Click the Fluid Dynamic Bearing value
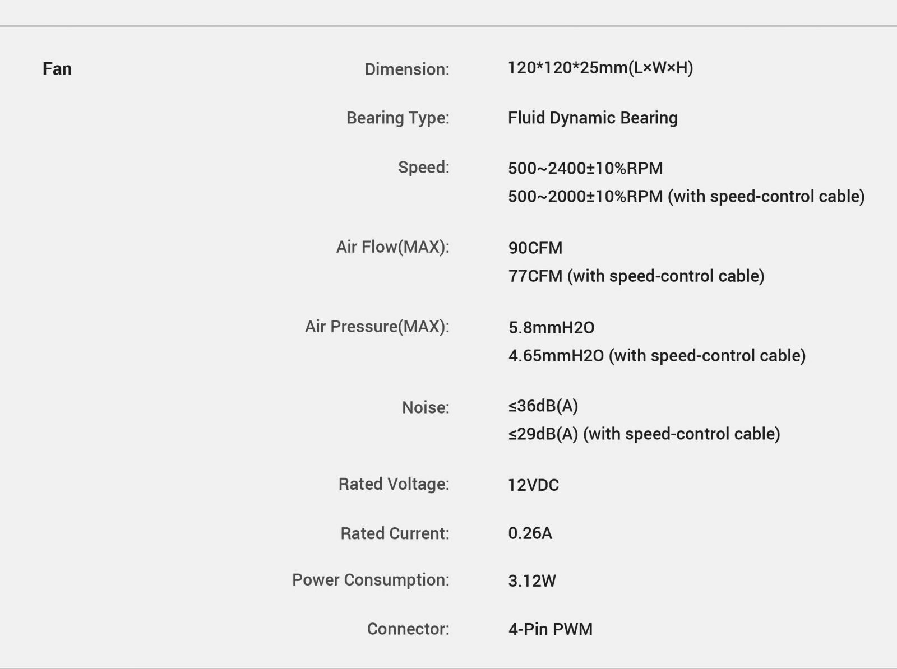The height and width of the screenshot is (669, 897). [593, 118]
